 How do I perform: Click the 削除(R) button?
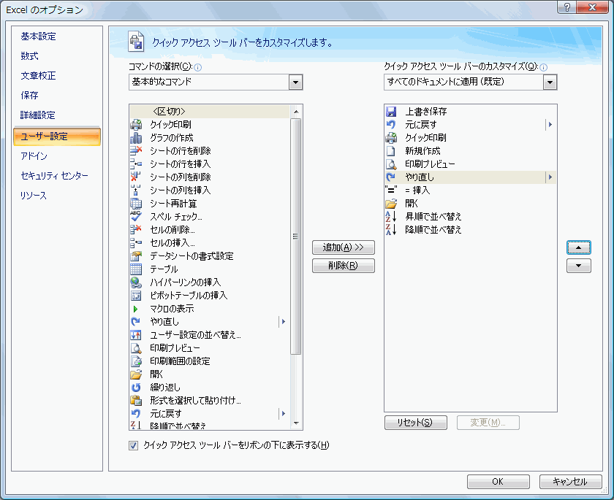pos(344,266)
